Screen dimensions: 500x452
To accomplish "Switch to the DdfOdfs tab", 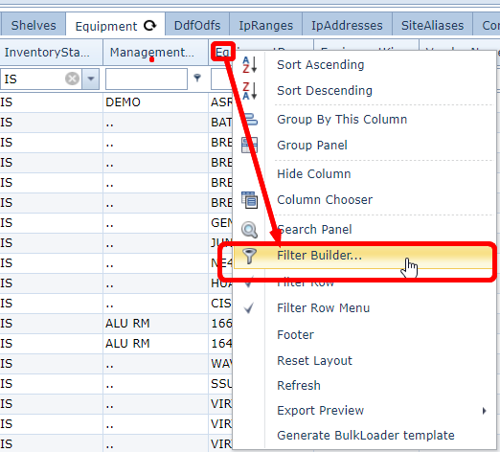I will [x=197, y=26].
